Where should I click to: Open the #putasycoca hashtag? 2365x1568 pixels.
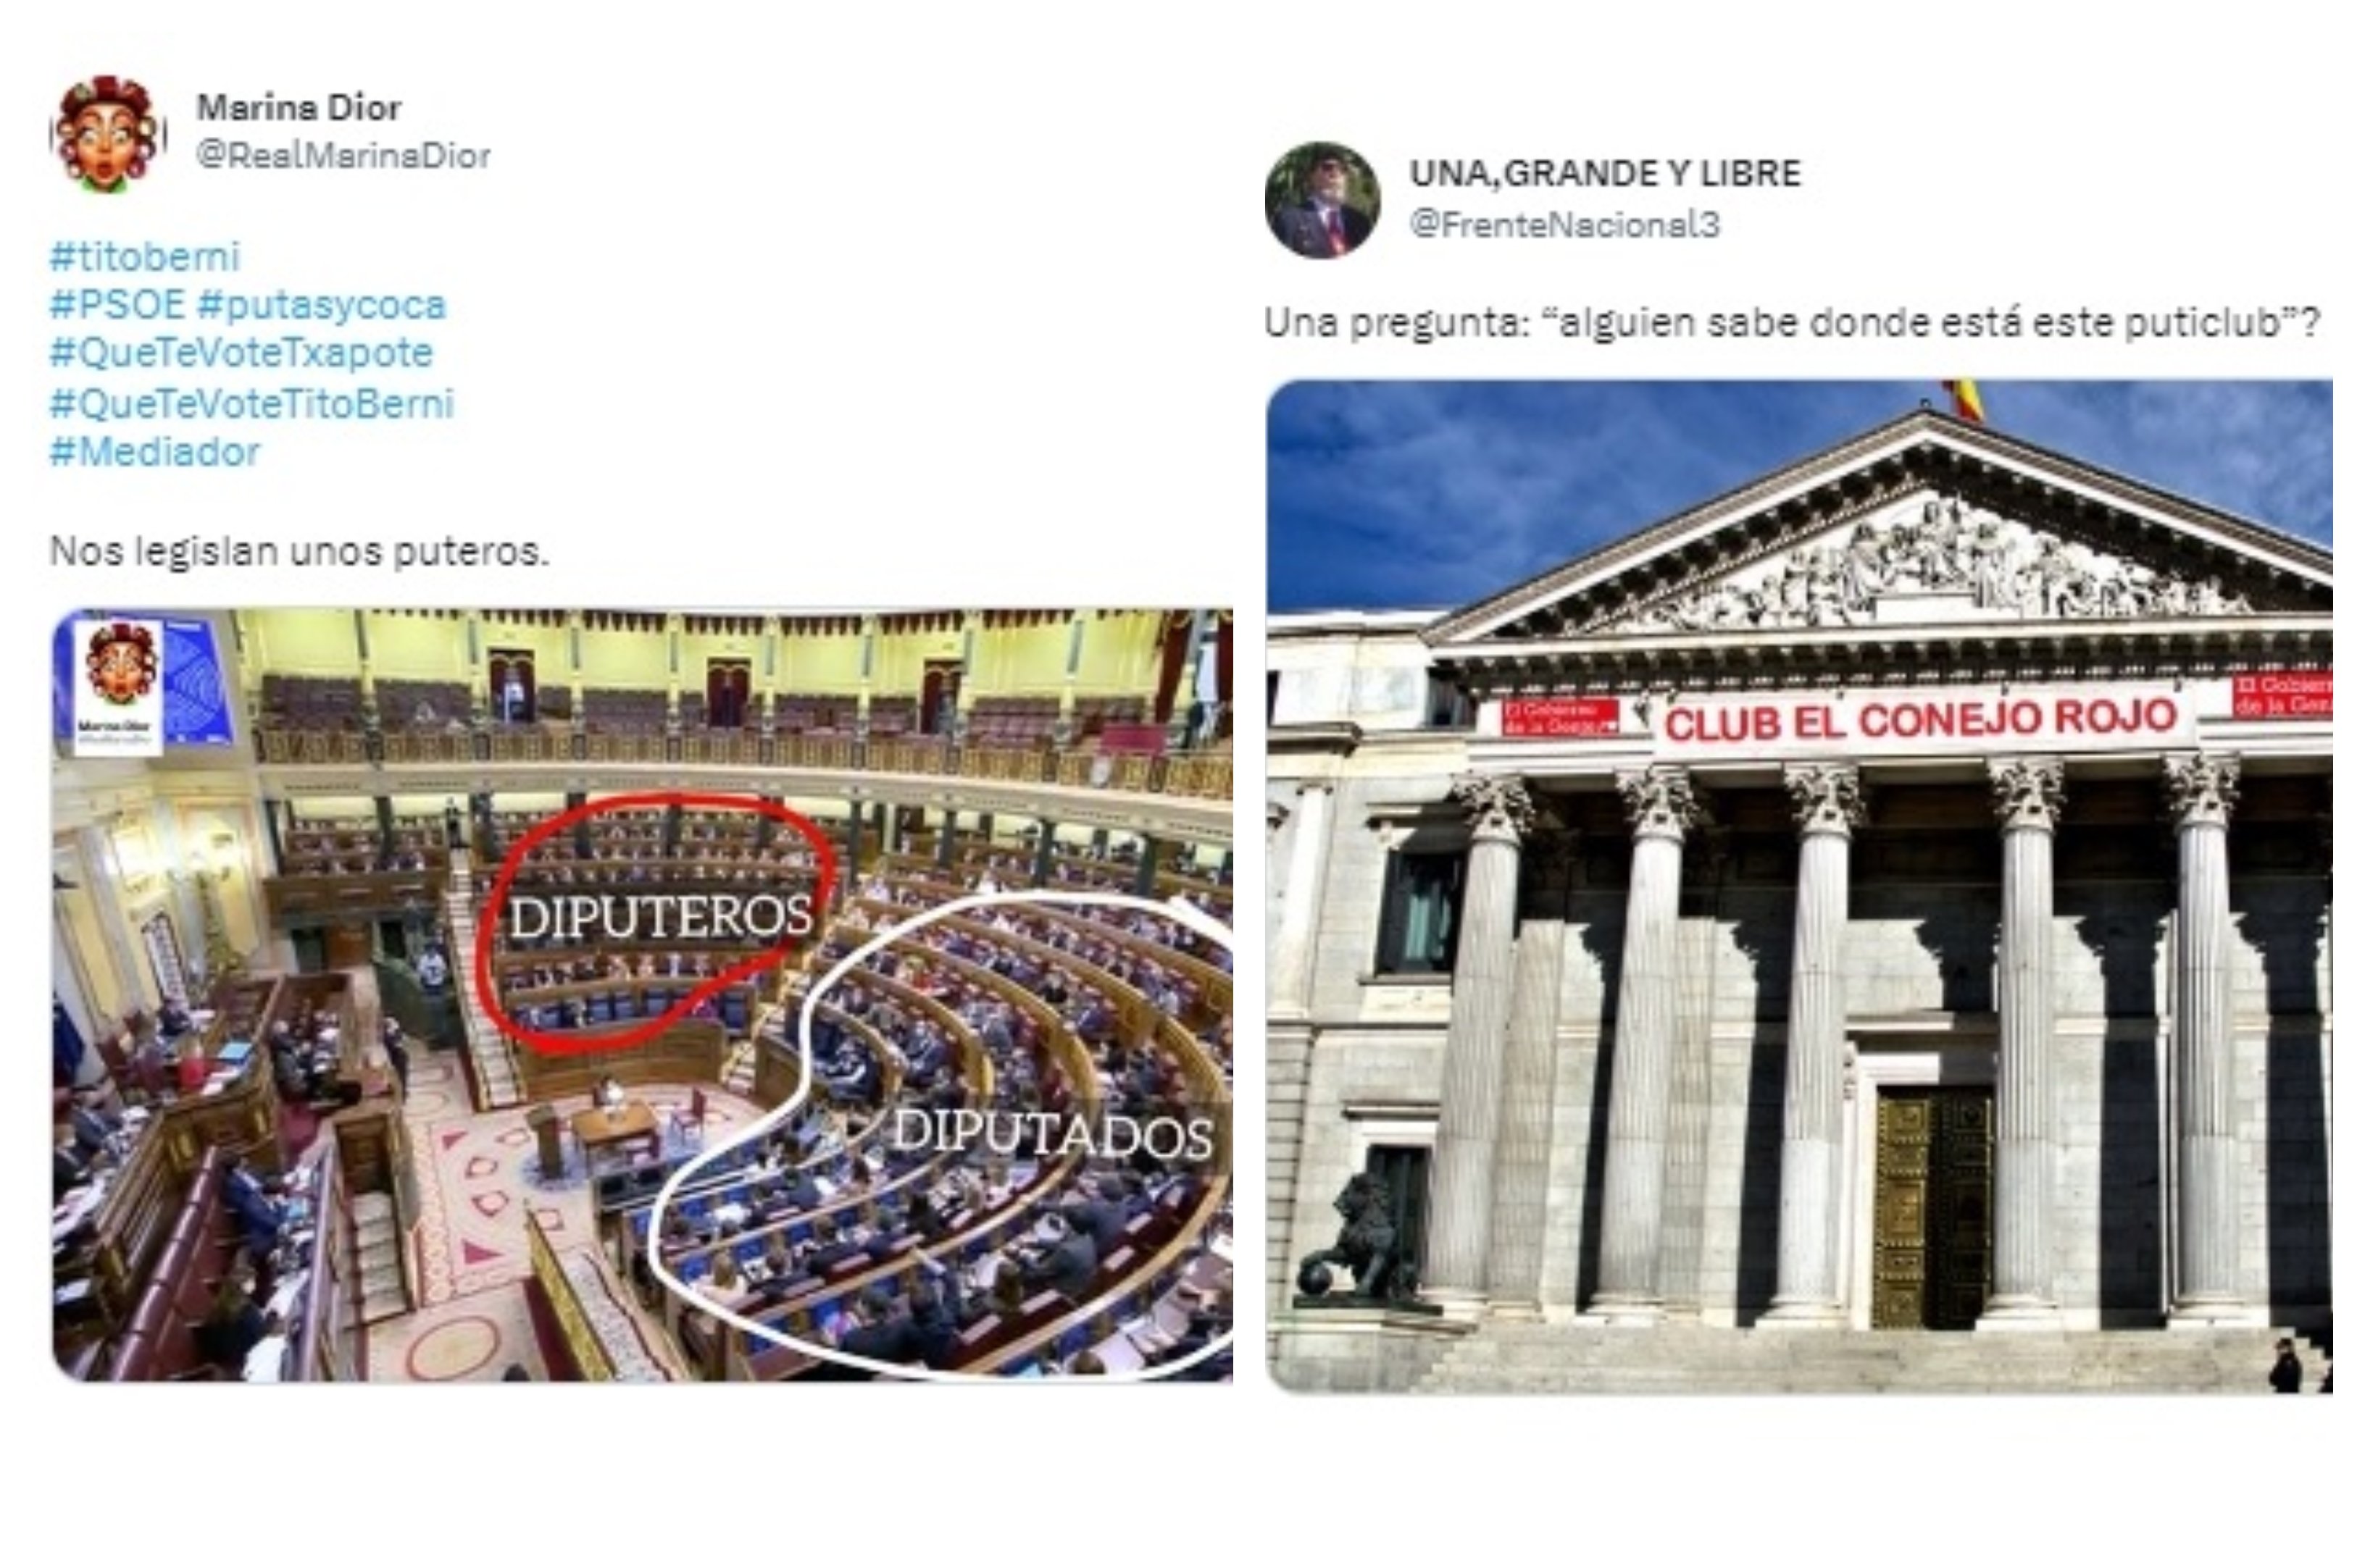click(321, 305)
